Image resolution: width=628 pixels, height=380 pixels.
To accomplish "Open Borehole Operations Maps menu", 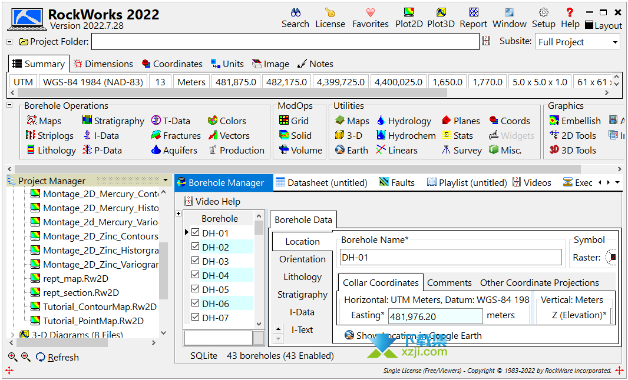I will 44,121.
